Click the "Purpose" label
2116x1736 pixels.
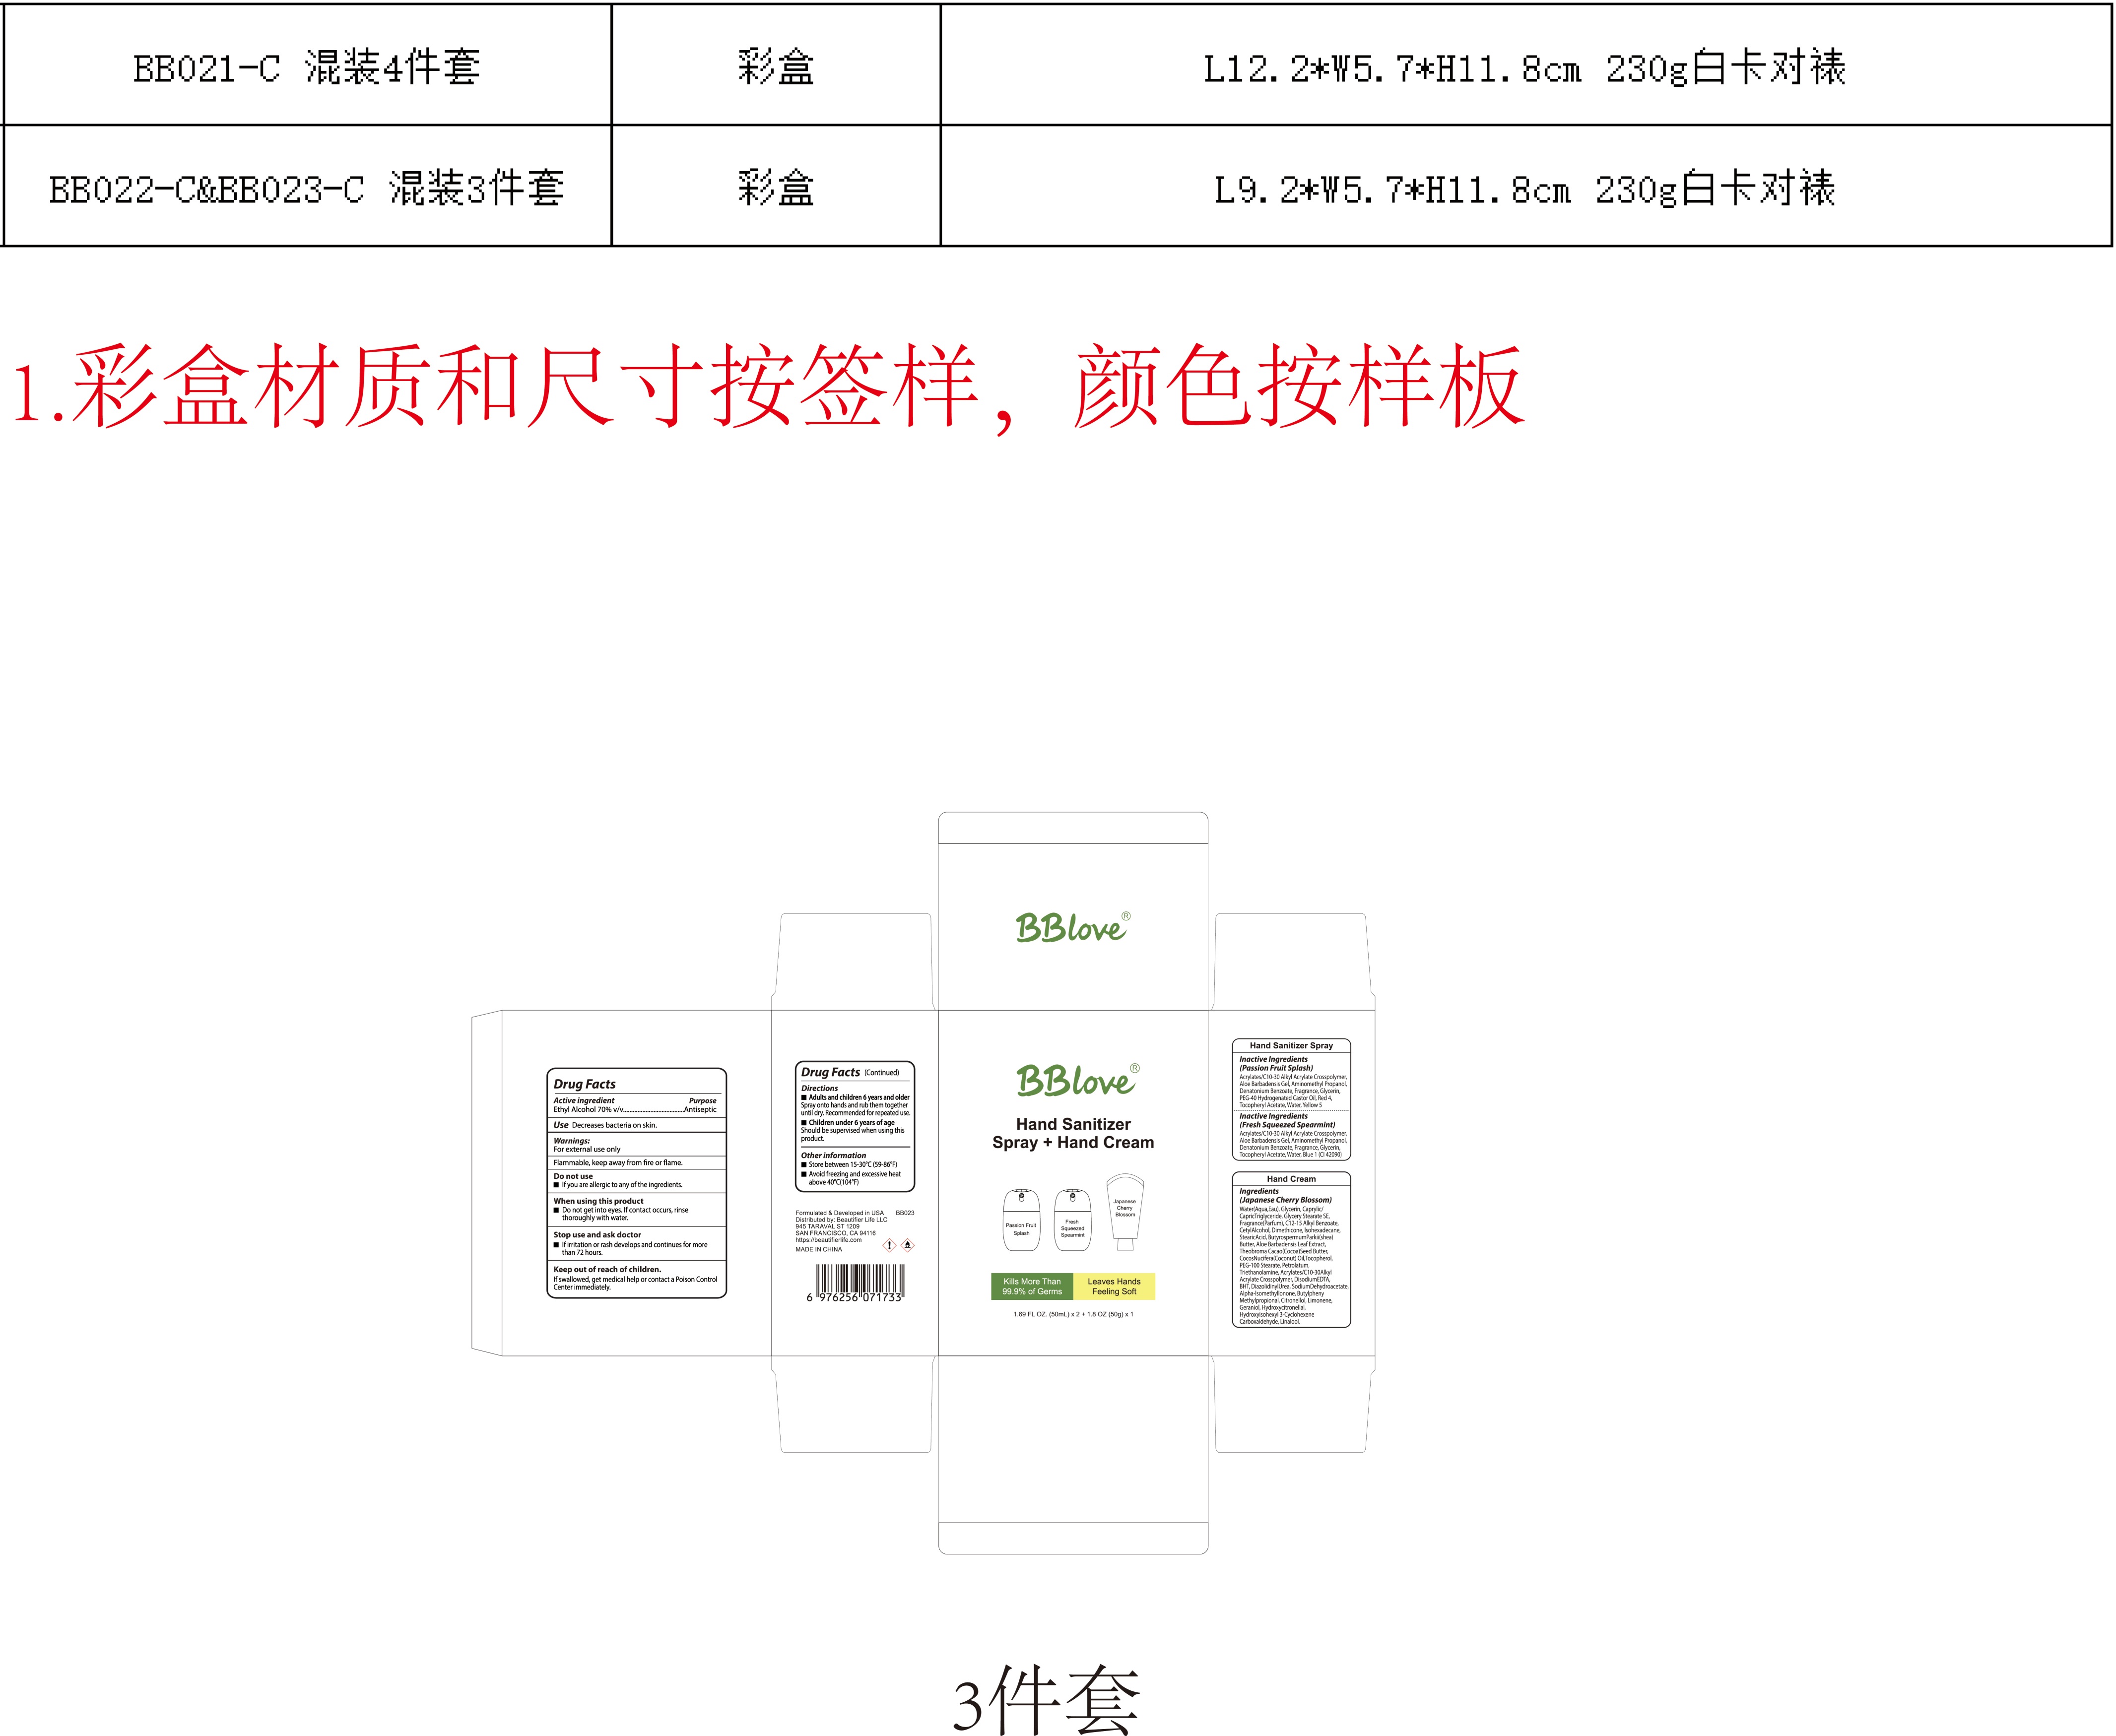coord(703,1100)
